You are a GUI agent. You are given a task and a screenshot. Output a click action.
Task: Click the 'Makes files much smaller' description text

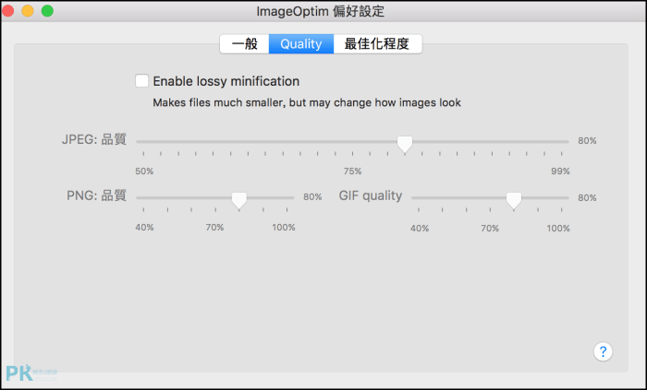pyautogui.click(x=307, y=102)
